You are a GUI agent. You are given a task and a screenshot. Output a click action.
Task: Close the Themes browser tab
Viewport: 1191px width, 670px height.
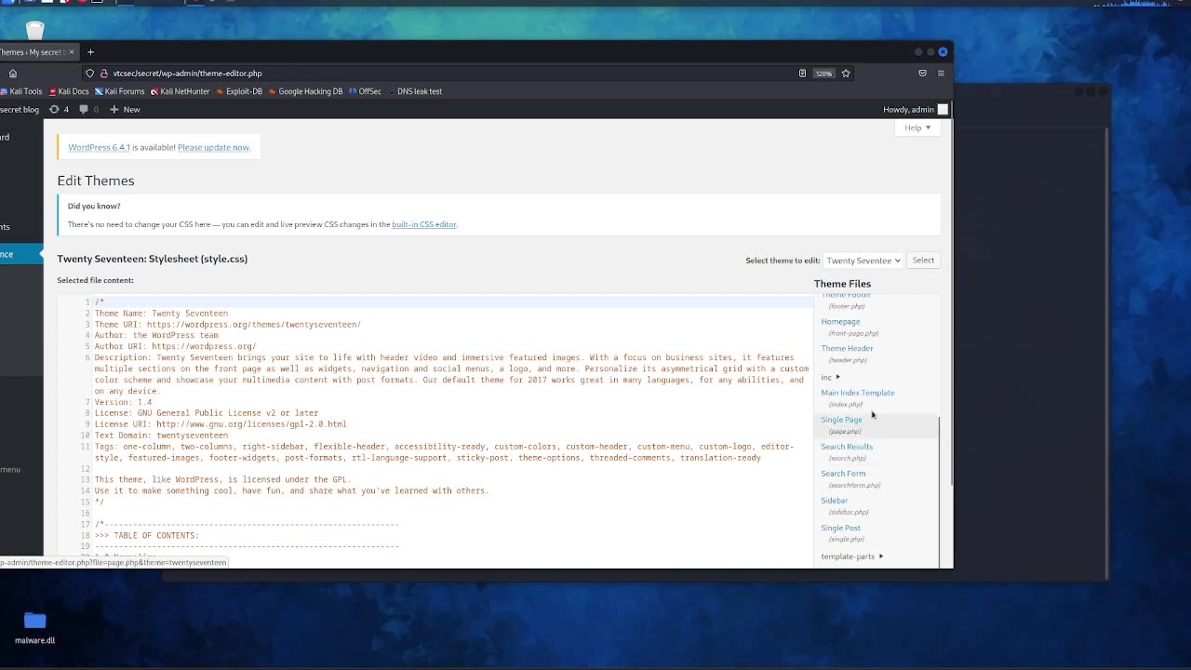(71, 52)
